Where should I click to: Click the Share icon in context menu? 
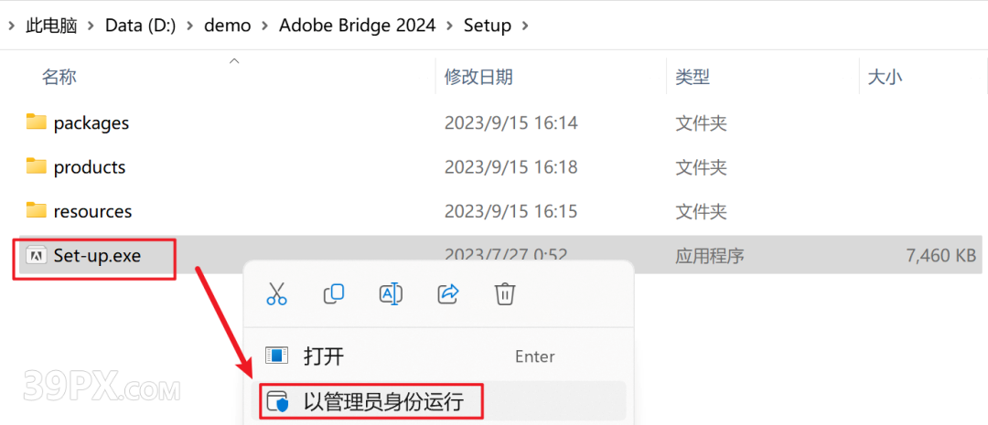[448, 293]
